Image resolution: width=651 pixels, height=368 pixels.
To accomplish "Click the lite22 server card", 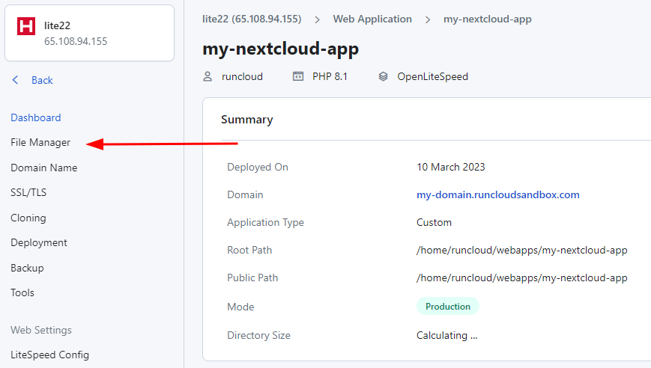I will click(x=90, y=33).
